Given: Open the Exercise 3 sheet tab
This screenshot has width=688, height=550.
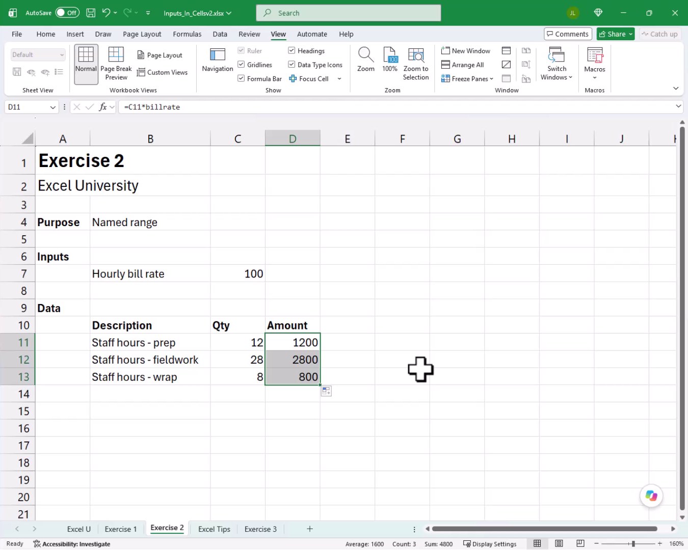Looking at the screenshot, I should pyautogui.click(x=260, y=529).
